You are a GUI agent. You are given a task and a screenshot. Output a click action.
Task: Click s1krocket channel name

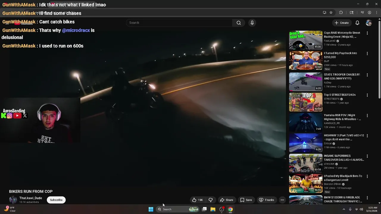pyautogui.click(x=329, y=164)
